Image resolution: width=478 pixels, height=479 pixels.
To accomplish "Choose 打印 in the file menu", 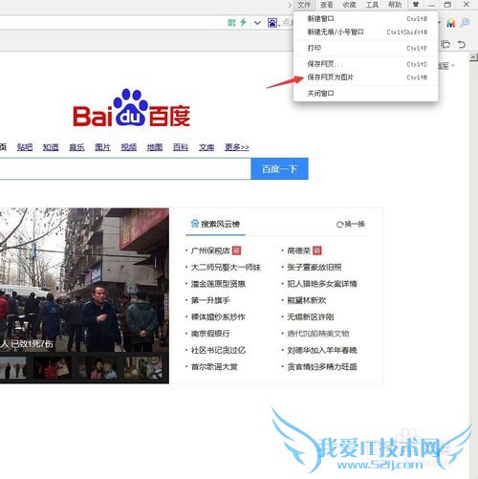I will 366,48.
